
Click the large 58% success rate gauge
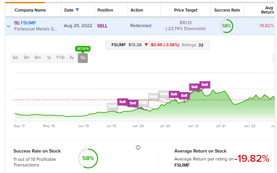88,158
